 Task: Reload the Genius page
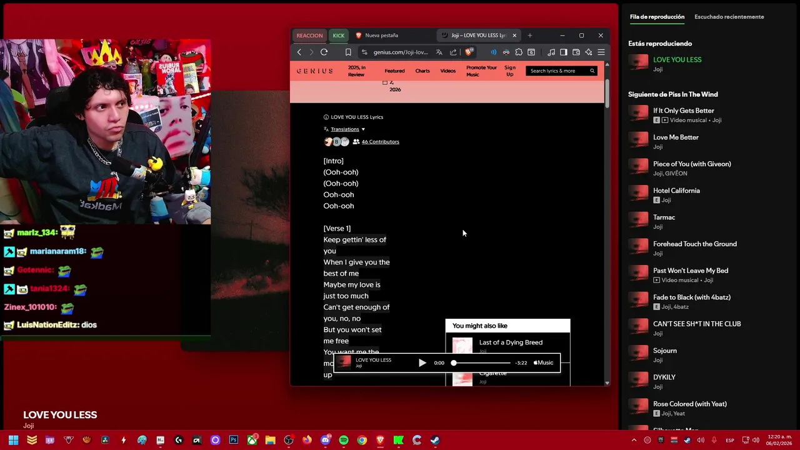(324, 52)
